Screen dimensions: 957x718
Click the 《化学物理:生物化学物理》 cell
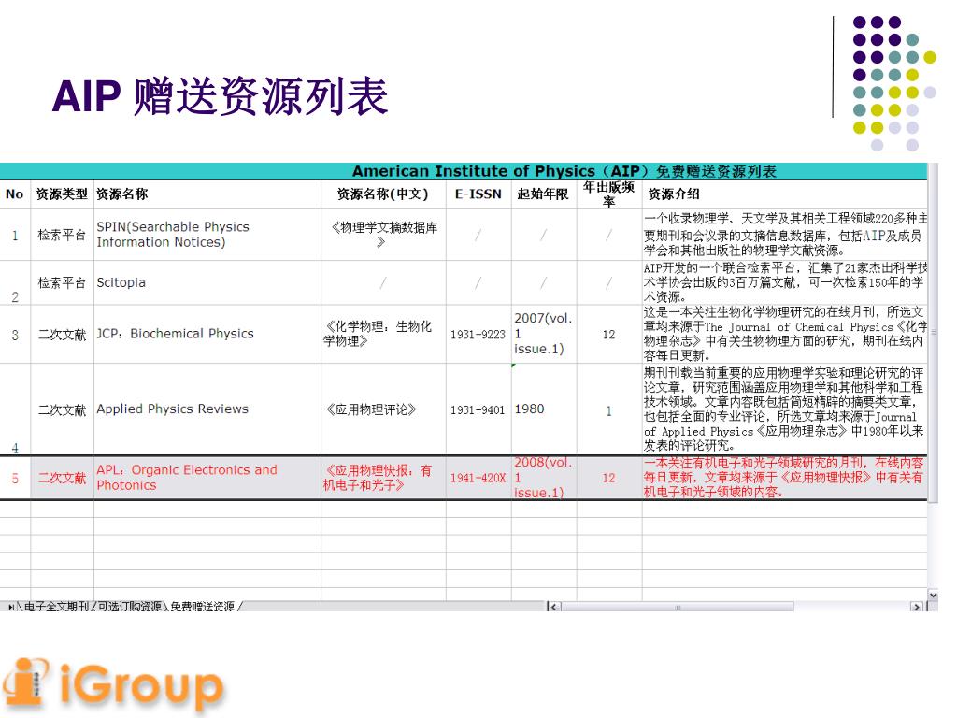(383, 334)
